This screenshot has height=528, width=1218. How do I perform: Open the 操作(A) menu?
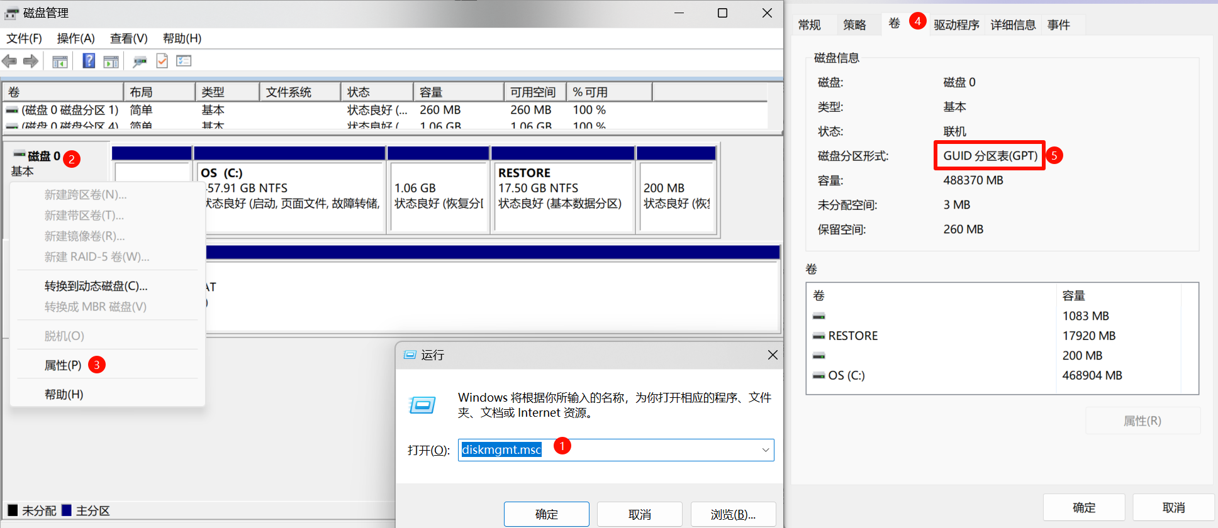point(75,38)
